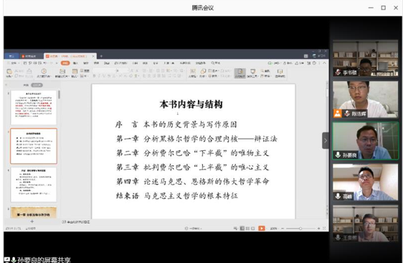The image size is (403, 263).
Task: Switch to the blue 首页 home tab
Action: click(x=11, y=56)
